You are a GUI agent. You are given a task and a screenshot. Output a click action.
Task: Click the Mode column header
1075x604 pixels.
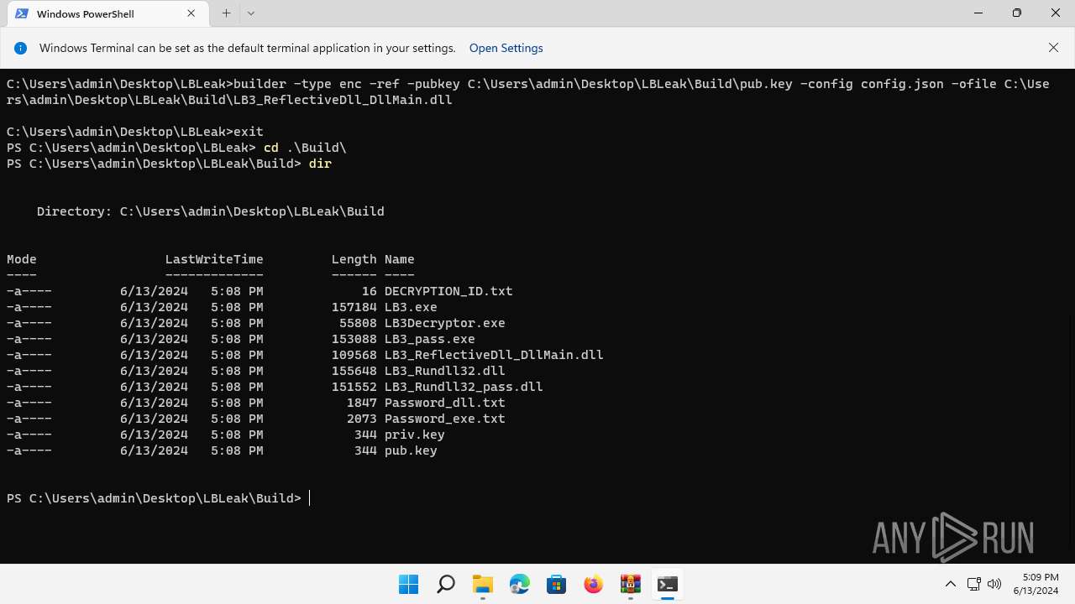point(22,259)
